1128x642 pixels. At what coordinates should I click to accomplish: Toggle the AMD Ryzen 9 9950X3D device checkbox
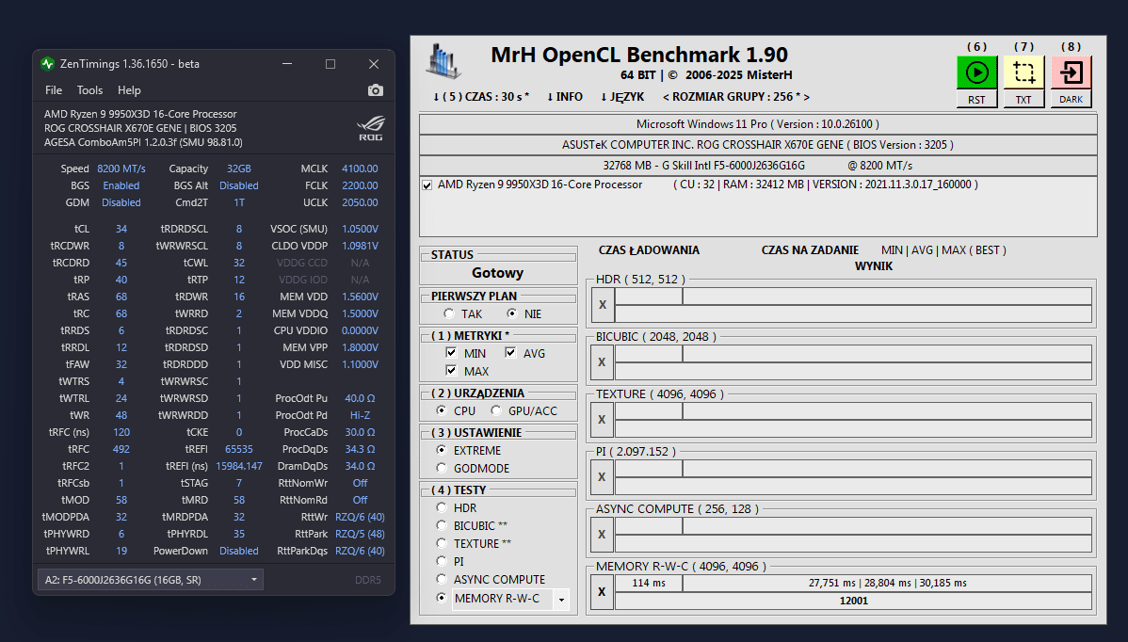point(427,185)
